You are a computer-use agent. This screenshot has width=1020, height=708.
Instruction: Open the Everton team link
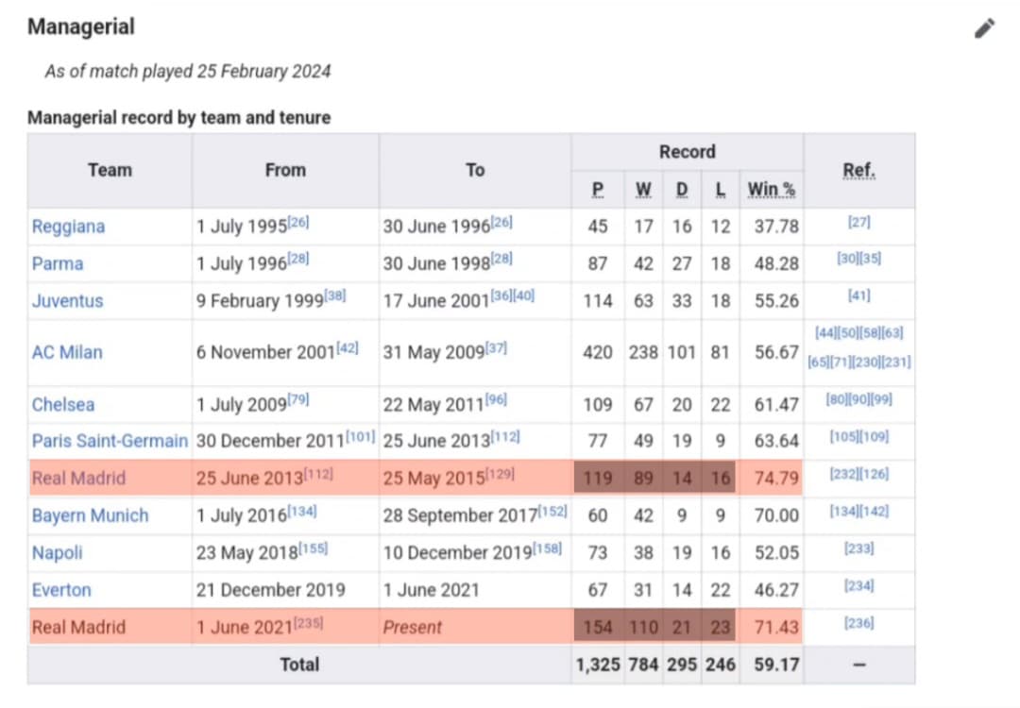(61, 590)
